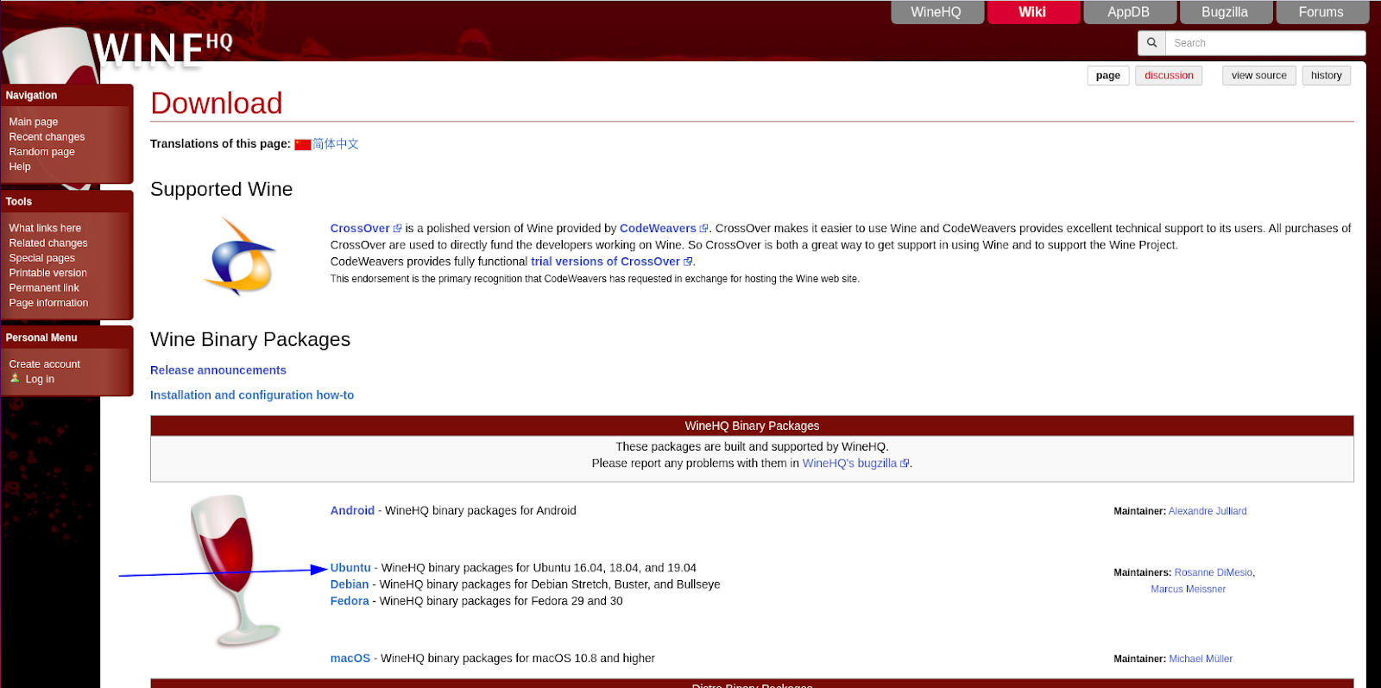1381x688 pixels.
Task: Open the Forums top tab
Action: pyautogui.click(x=1321, y=12)
